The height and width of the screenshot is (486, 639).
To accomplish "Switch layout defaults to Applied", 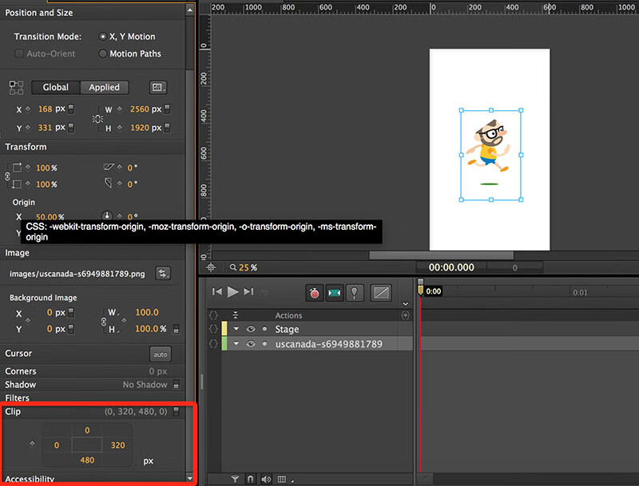I will pyautogui.click(x=105, y=87).
